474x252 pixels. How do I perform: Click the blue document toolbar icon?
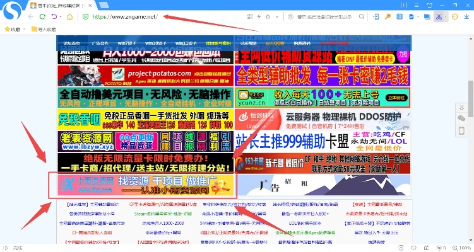point(412,16)
